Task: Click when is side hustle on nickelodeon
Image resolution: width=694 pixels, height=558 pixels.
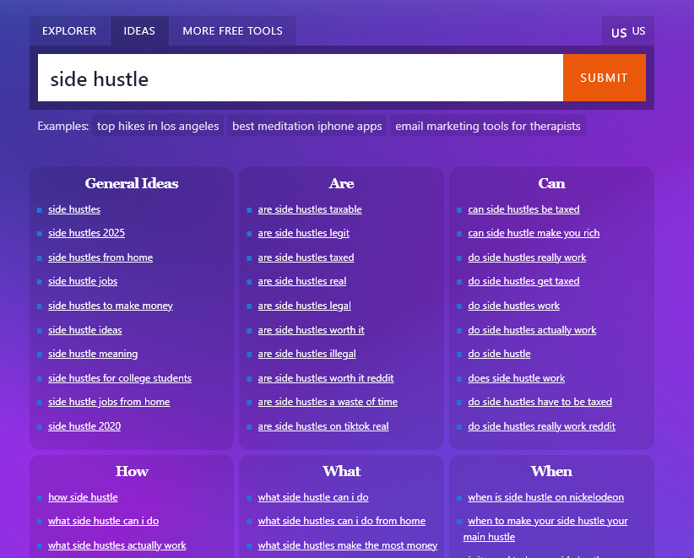Action: point(545,497)
